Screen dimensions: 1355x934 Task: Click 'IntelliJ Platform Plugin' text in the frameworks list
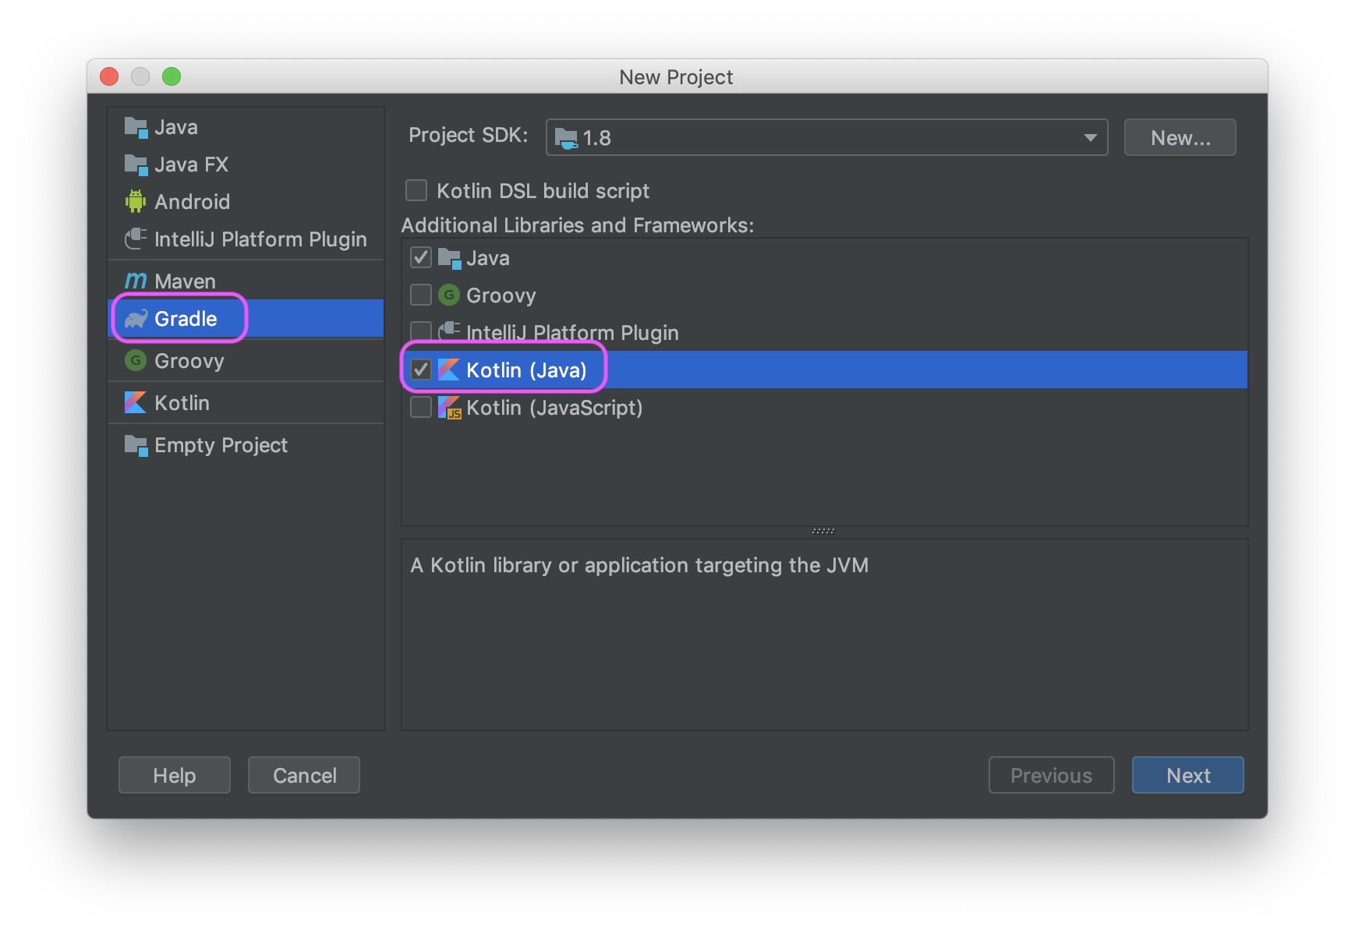pyautogui.click(x=572, y=333)
